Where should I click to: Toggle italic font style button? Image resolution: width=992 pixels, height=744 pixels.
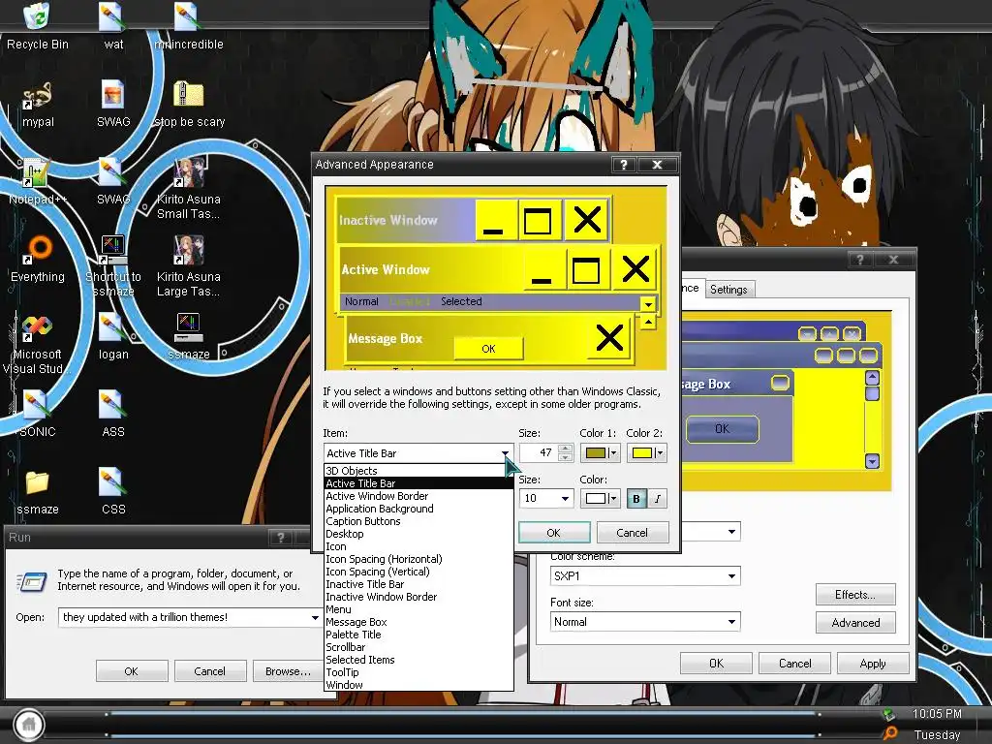(658, 499)
